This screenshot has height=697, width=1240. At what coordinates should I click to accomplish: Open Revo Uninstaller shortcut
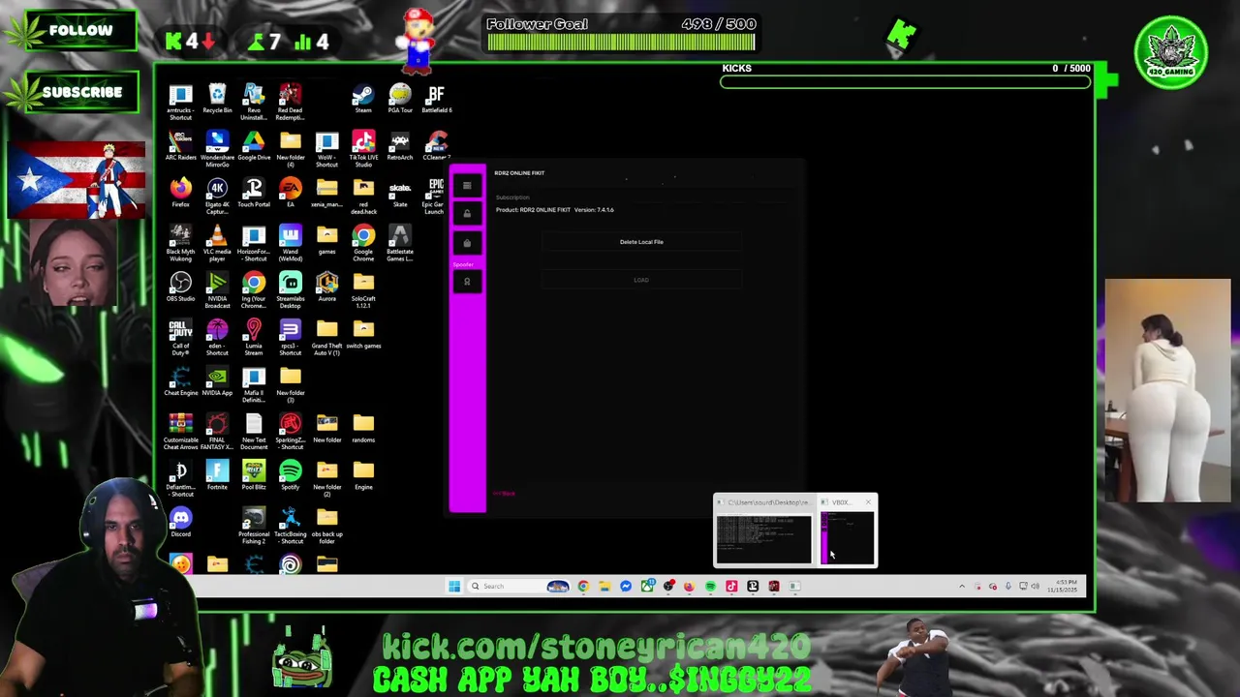tap(254, 102)
